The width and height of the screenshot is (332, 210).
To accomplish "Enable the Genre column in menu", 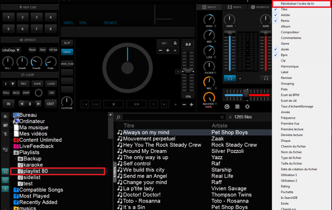I will tap(285, 43).
